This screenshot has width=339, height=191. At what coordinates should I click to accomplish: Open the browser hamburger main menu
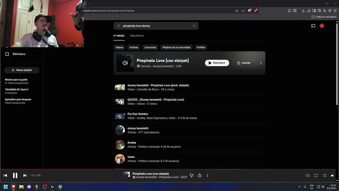335,11
